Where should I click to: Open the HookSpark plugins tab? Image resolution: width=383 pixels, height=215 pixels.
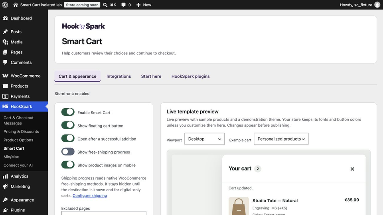tap(191, 76)
